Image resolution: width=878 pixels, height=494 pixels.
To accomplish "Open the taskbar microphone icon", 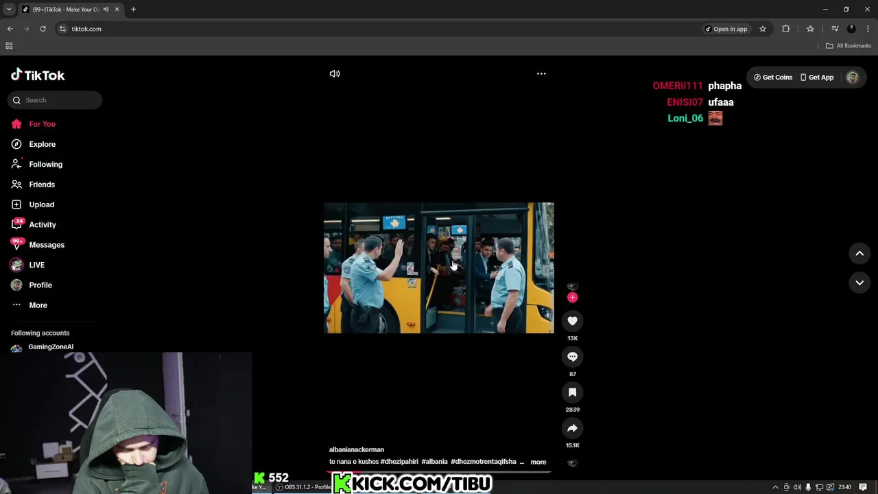I will (x=808, y=487).
